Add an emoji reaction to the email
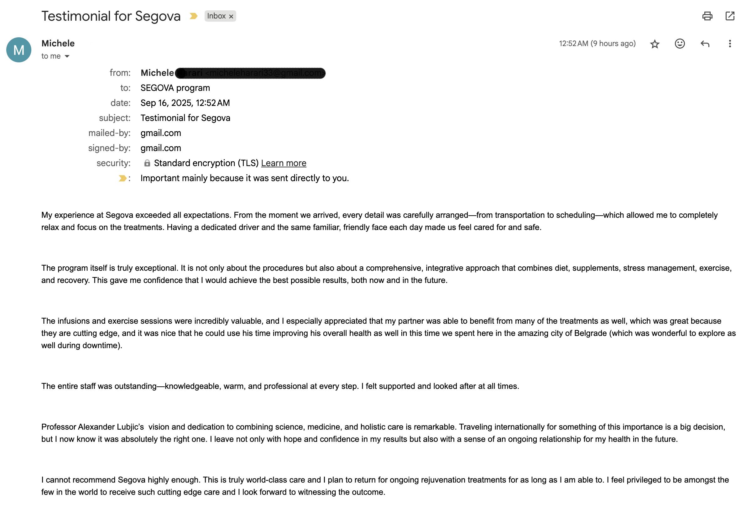This screenshot has width=741, height=523. tap(680, 44)
